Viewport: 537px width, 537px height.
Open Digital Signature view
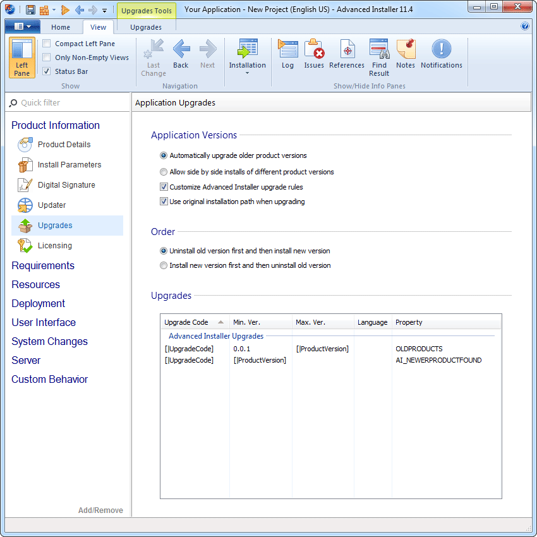(x=66, y=185)
